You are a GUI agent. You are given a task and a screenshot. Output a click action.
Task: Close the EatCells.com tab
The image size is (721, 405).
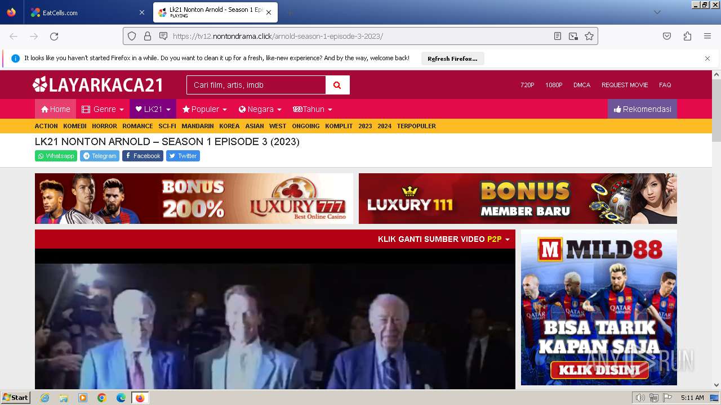tap(141, 12)
